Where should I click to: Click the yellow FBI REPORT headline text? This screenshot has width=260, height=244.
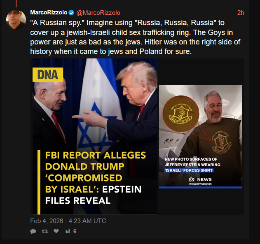tap(95, 172)
